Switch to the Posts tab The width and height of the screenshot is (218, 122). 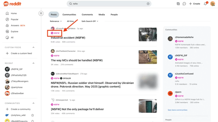click(x=54, y=15)
